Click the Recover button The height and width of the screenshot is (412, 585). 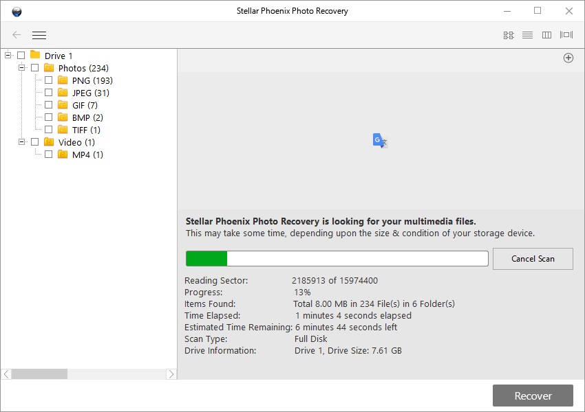coord(533,396)
